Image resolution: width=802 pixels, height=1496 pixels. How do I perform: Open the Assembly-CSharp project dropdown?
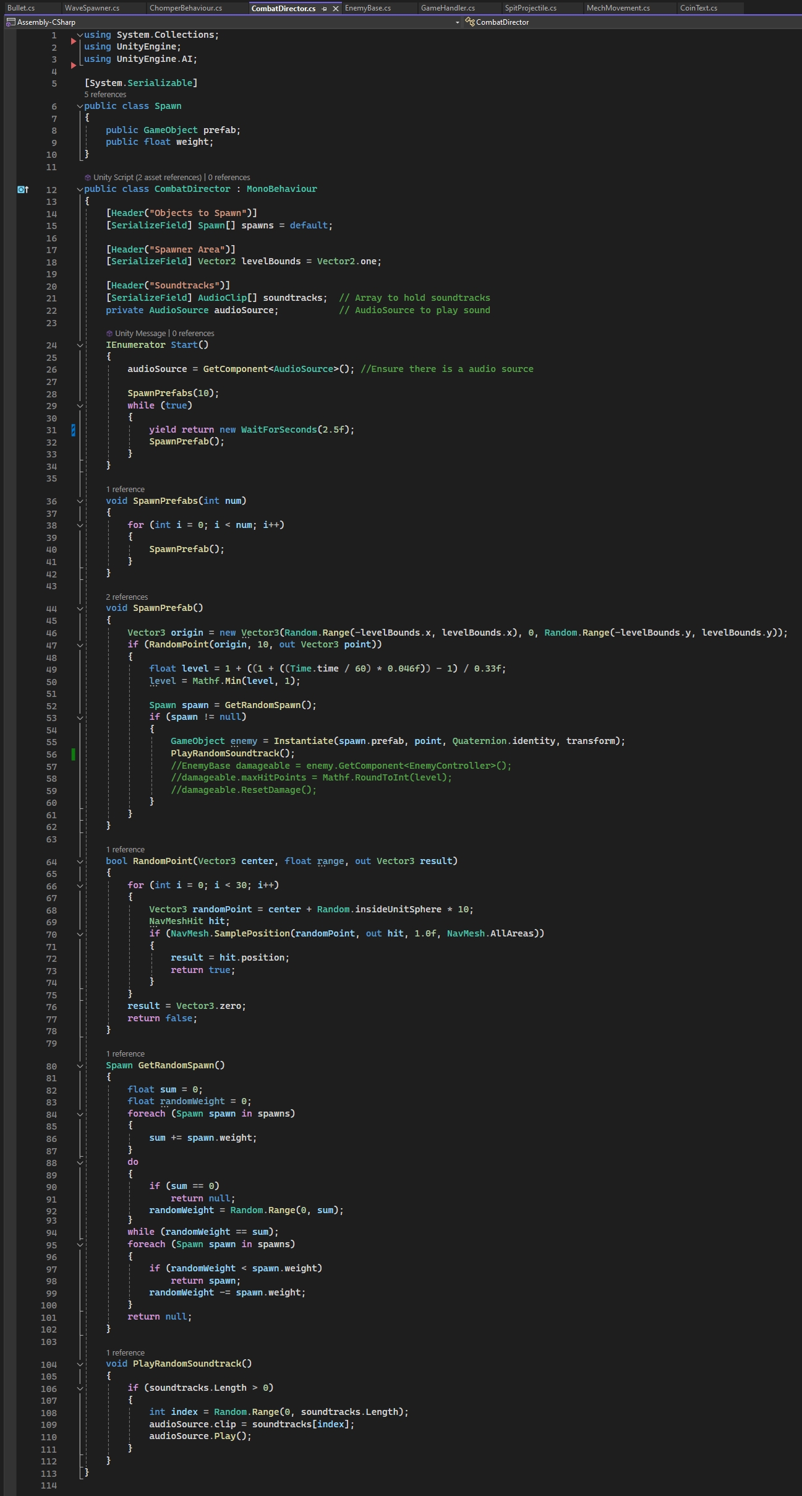click(x=458, y=22)
